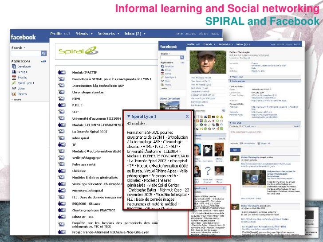The height and width of the screenshot is (242, 323).
Task: Click edit link next to Applications
Action: [43, 61]
